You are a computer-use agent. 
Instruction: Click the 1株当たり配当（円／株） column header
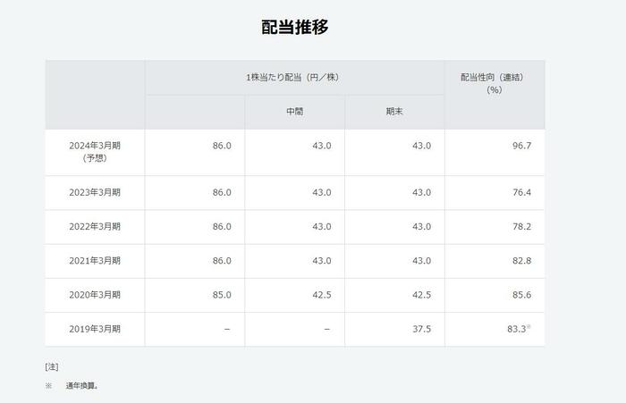pyautogui.click(x=294, y=78)
